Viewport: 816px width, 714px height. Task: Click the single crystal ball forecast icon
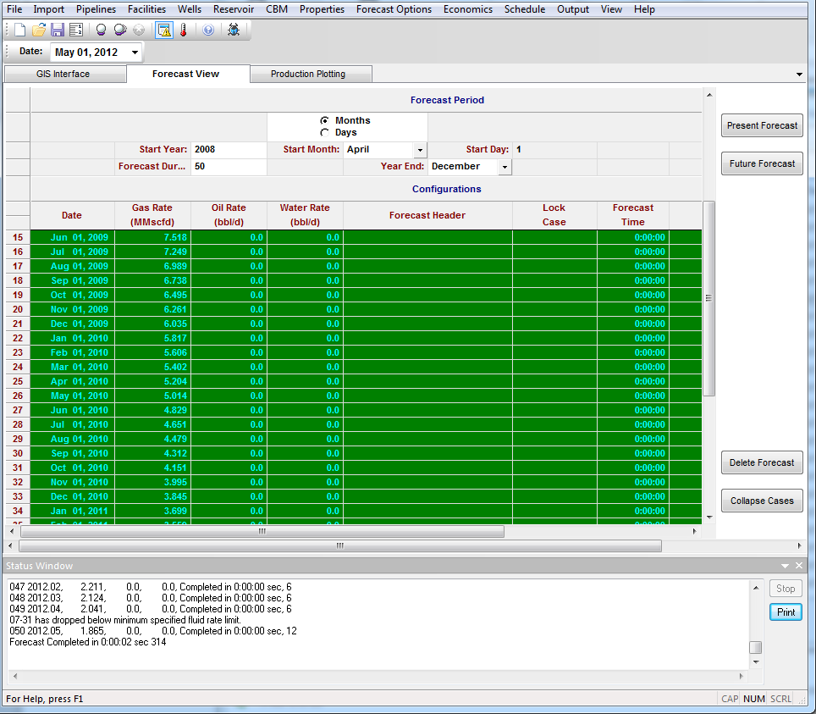click(x=101, y=30)
